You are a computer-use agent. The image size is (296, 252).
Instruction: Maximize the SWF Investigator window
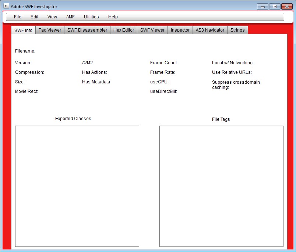275,7
